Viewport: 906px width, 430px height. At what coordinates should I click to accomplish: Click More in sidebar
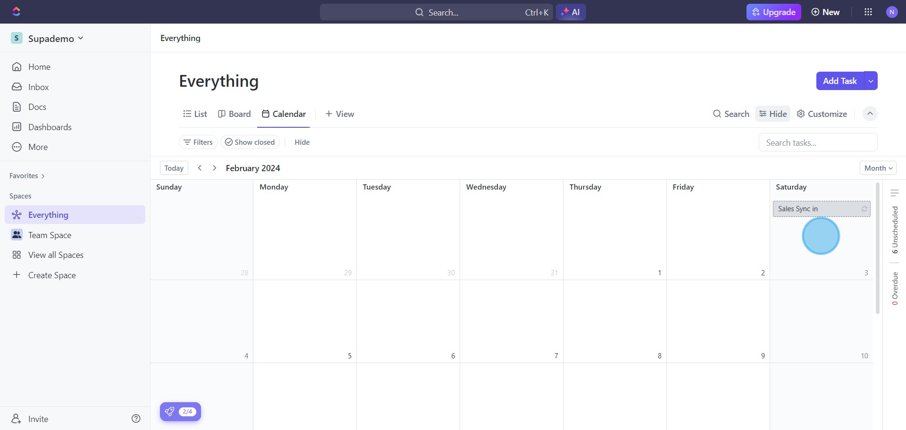75,147
